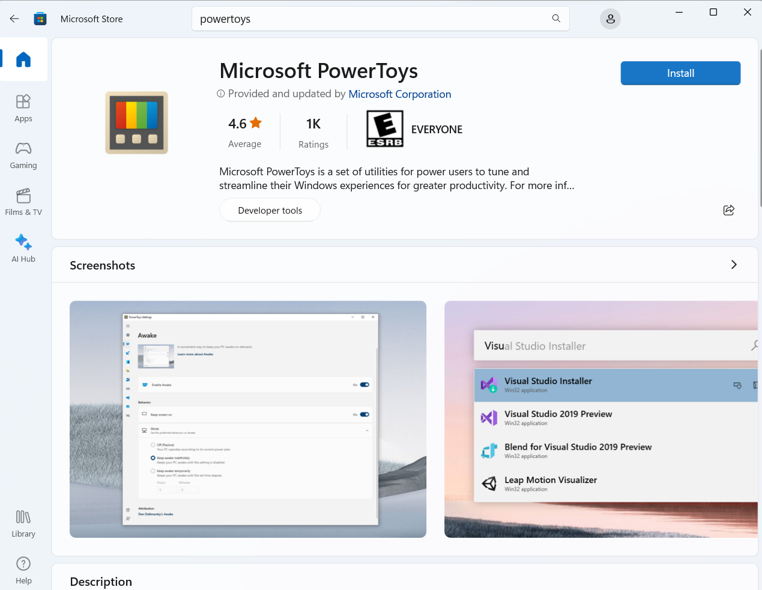Install Microsoft PowerToys
The width and height of the screenshot is (762, 590).
point(680,73)
